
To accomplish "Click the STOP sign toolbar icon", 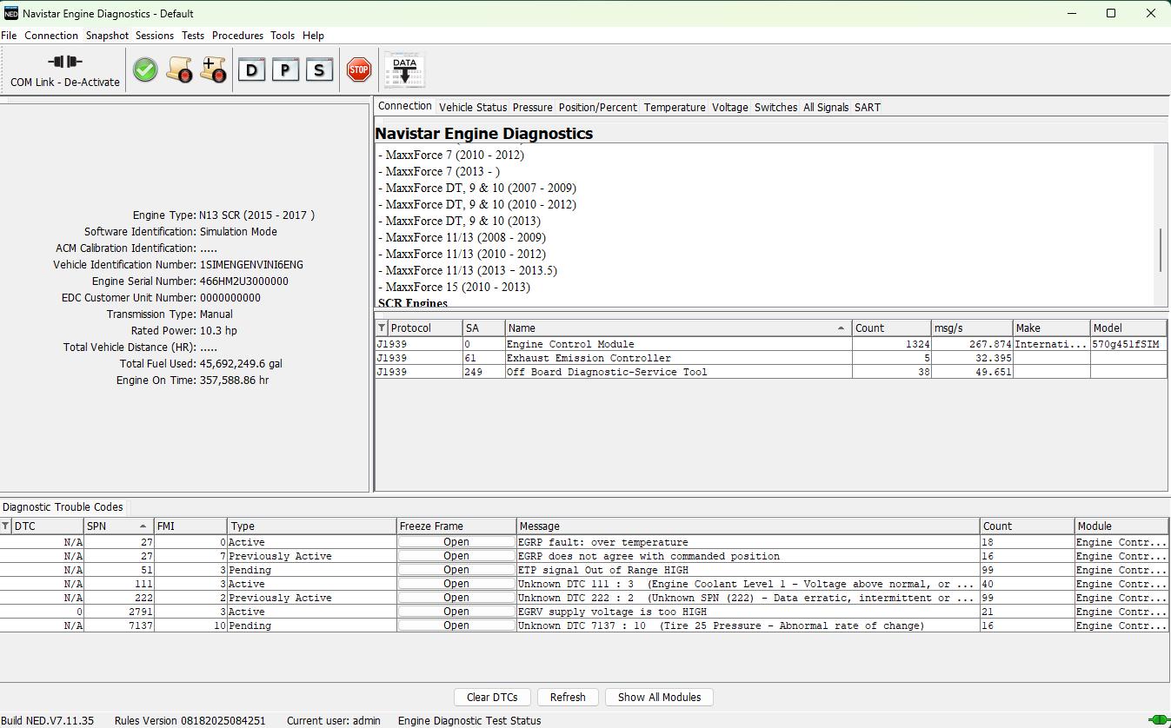I will click(358, 69).
